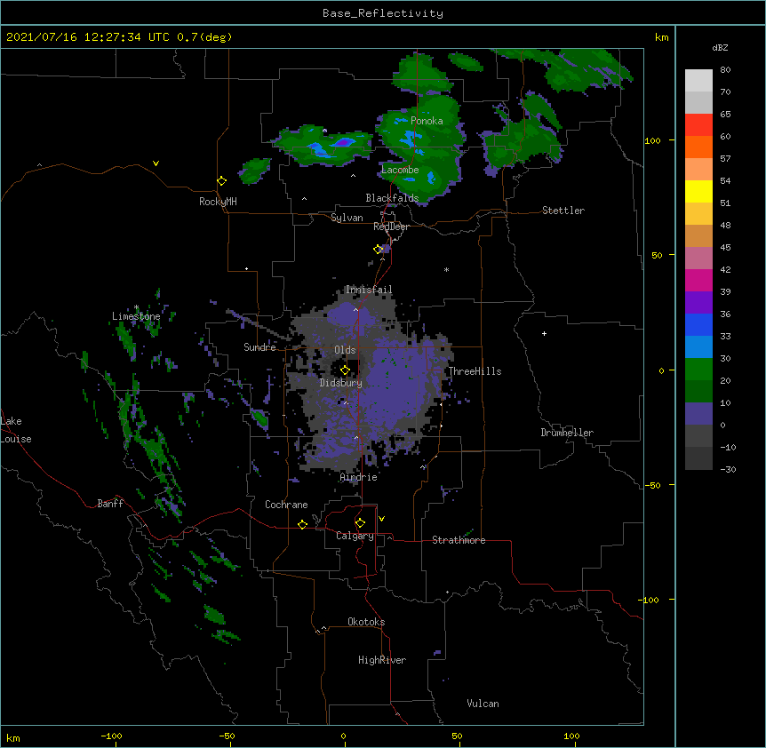Screen dimensions: 766x748
Task: Select the pink 42-45 dBZ legend swatch
Action: point(698,258)
